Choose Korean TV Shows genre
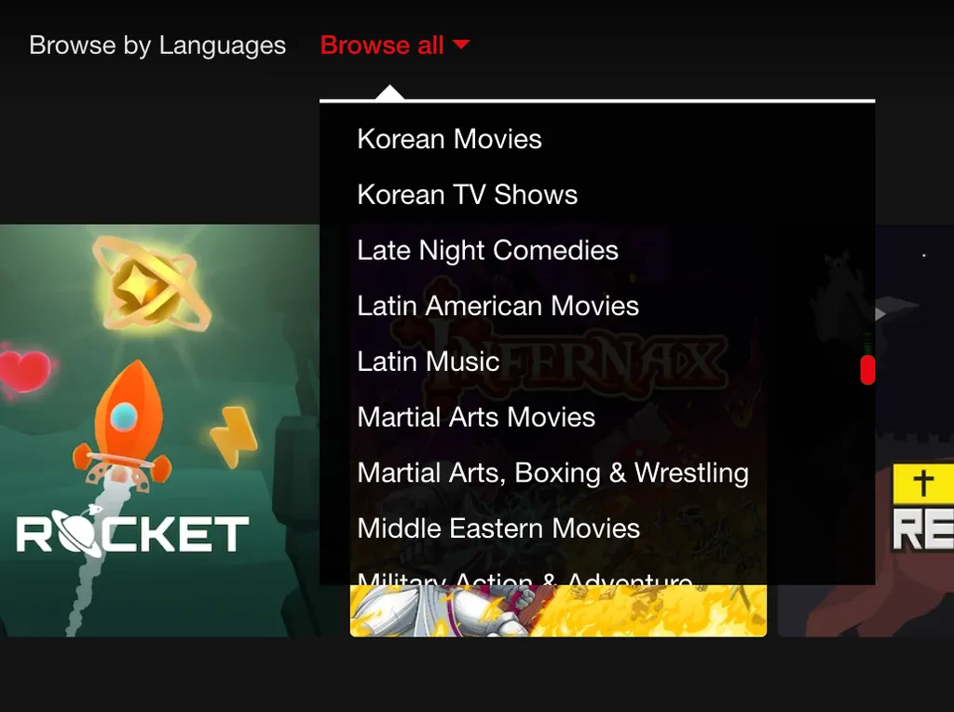Viewport: 954px width, 712px height. click(467, 195)
